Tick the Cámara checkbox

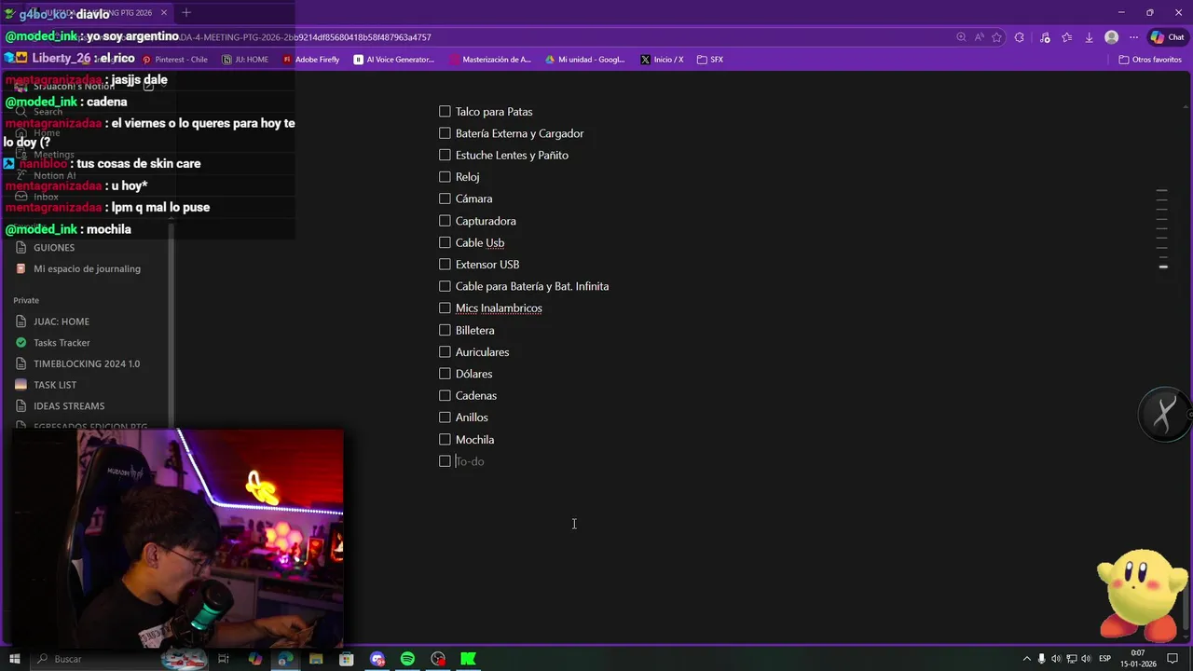coord(445,199)
